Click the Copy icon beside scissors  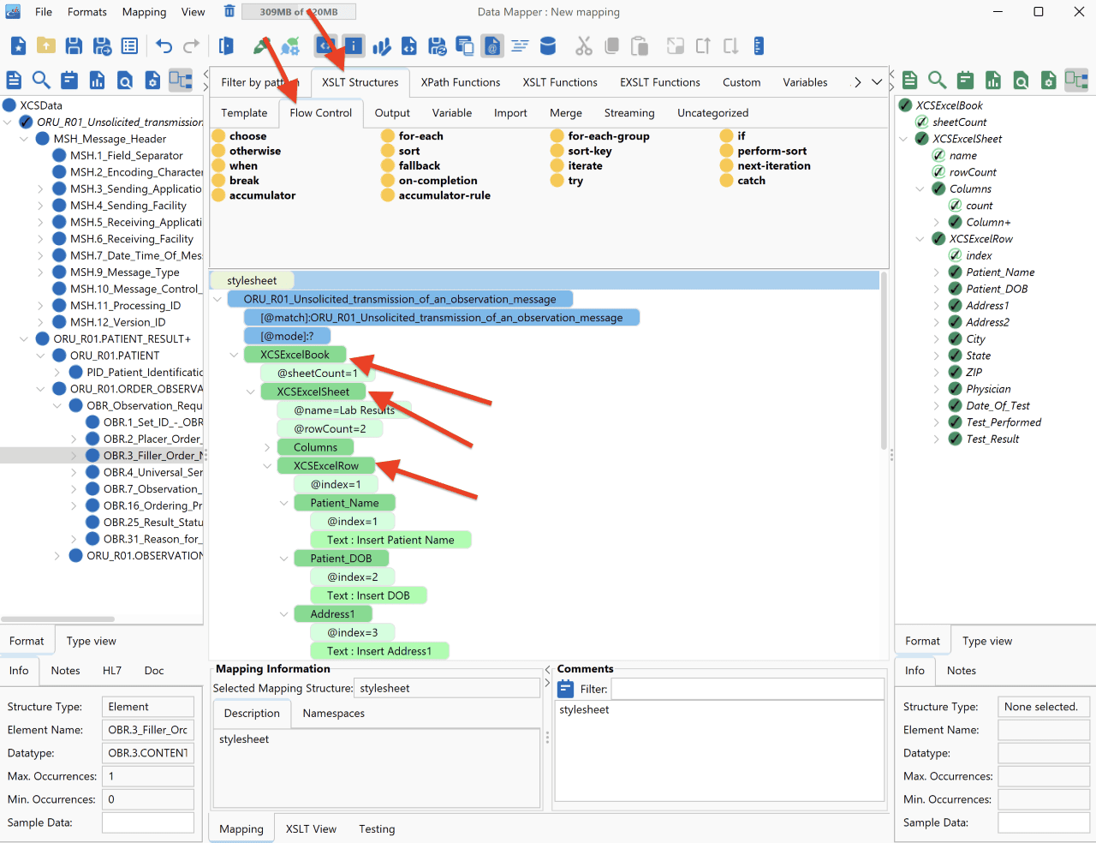pyautogui.click(x=611, y=46)
